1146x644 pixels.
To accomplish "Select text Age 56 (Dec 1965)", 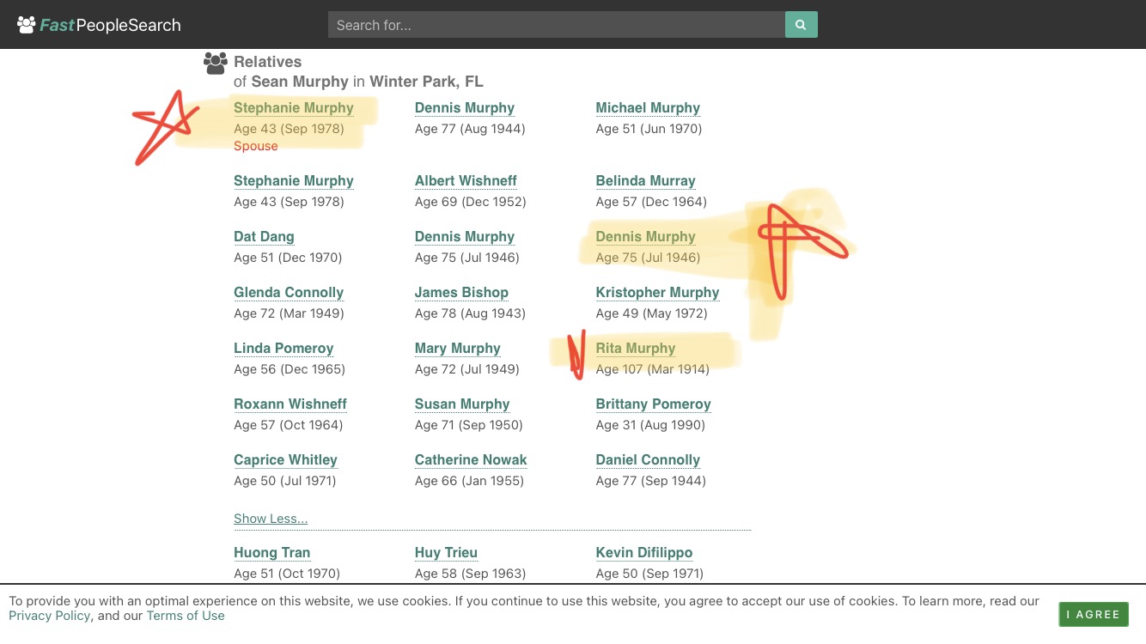I will click(x=290, y=369).
